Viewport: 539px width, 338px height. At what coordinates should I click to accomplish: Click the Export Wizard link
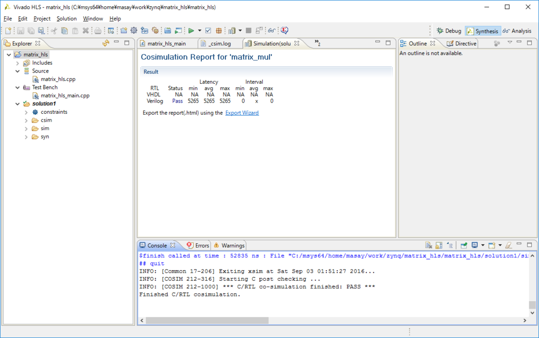tap(242, 113)
